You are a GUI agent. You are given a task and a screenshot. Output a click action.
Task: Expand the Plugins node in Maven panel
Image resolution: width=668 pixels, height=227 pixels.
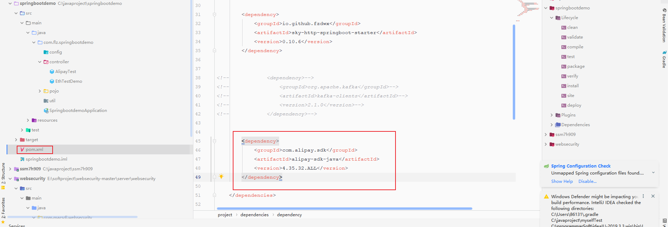(552, 115)
